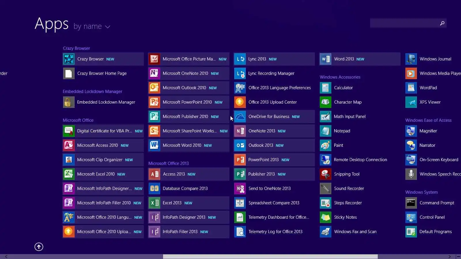Click the PowerPoint 2013 icon
The width and height of the screenshot is (461, 259).
[240, 160]
